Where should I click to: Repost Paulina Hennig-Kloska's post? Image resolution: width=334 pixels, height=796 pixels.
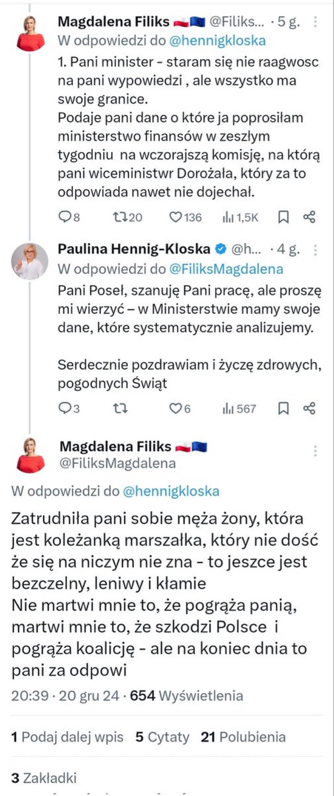coord(119,408)
